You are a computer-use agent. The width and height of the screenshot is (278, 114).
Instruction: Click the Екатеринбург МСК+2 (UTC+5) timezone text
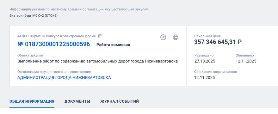click(x=34, y=15)
